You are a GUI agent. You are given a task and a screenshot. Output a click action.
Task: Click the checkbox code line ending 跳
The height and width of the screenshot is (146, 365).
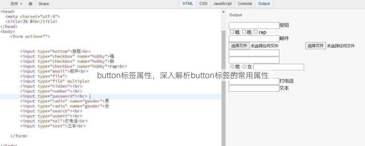pos(67,61)
